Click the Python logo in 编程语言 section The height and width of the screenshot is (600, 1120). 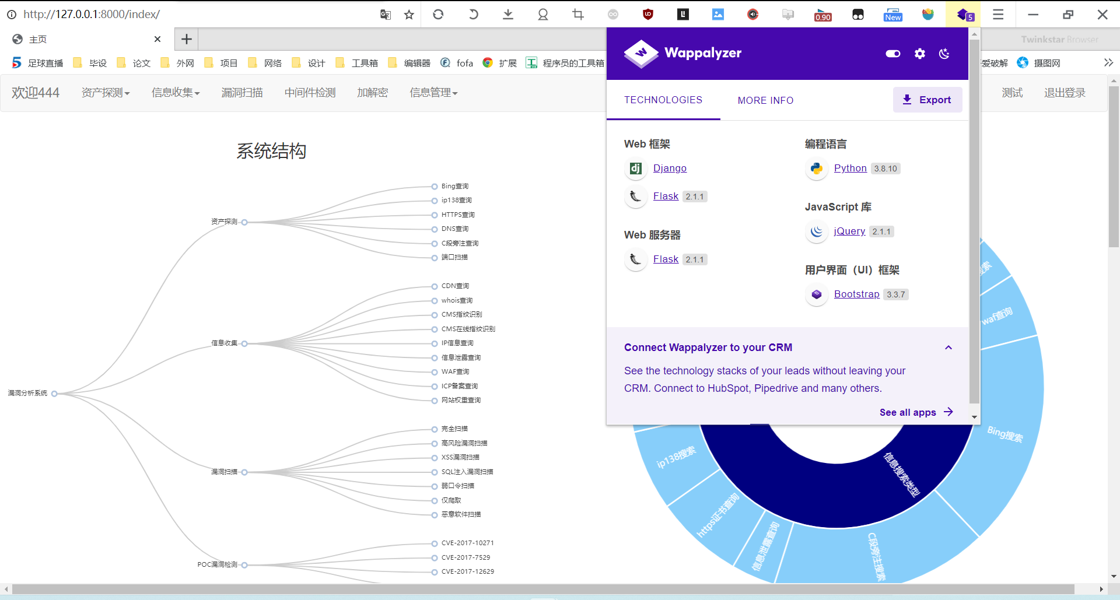(x=816, y=169)
